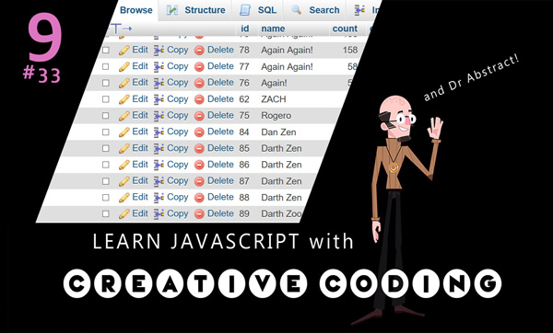Screen dimensions: 553x333
Task: Click the Edit link for row 86
Action: point(140,165)
